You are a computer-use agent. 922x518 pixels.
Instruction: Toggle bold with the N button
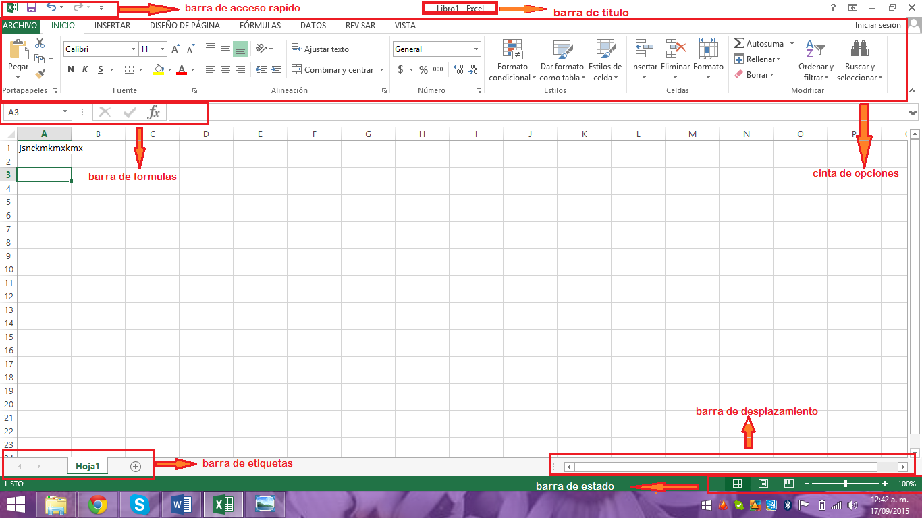pos(70,69)
